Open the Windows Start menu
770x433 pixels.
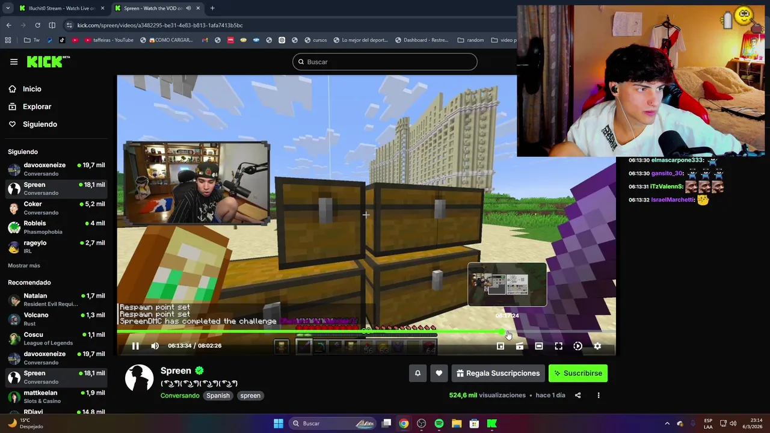point(279,423)
